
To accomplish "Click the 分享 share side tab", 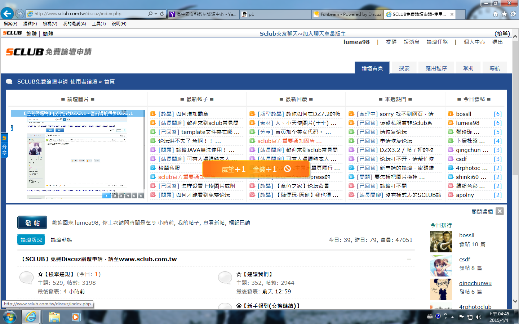I will [x=4, y=146].
